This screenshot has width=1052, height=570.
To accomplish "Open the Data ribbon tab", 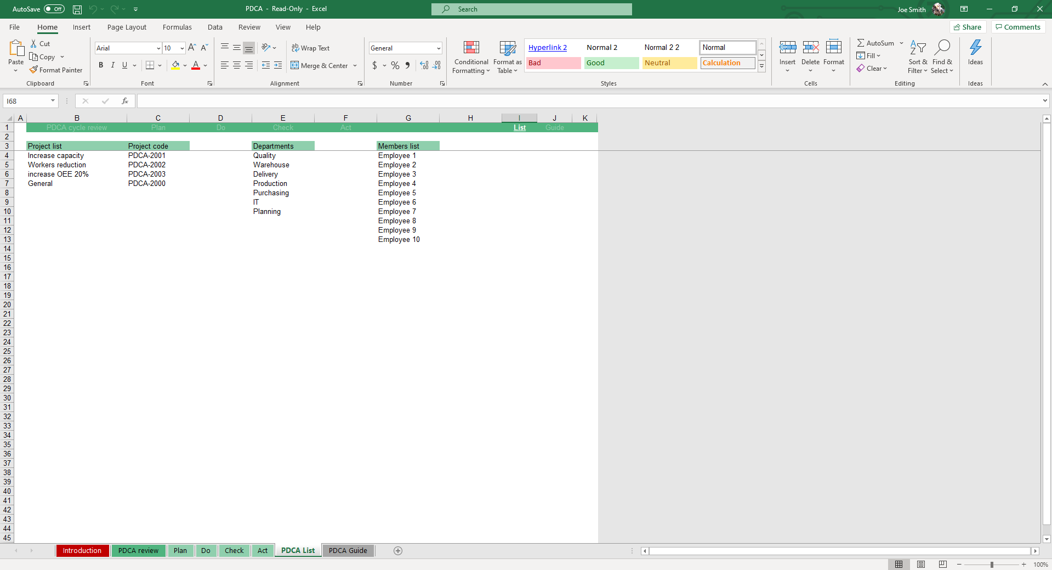I will coord(215,27).
